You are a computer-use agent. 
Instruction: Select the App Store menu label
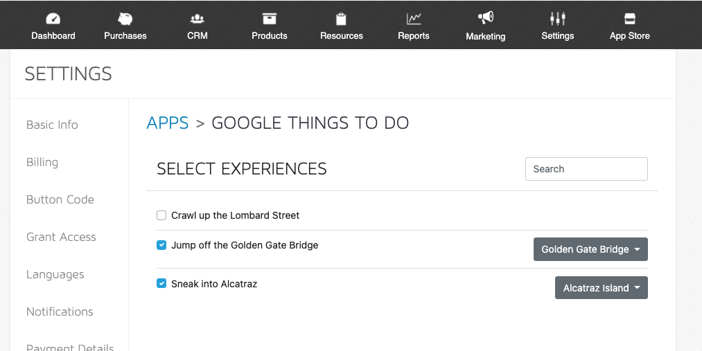(629, 36)
